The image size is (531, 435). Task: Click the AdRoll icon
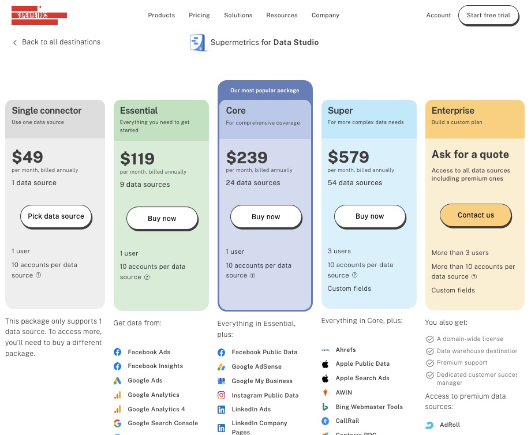coord(429,425)
